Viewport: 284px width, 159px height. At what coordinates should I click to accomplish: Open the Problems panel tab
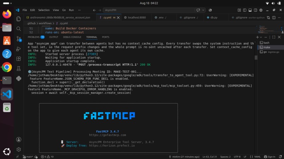pos(36,37)
